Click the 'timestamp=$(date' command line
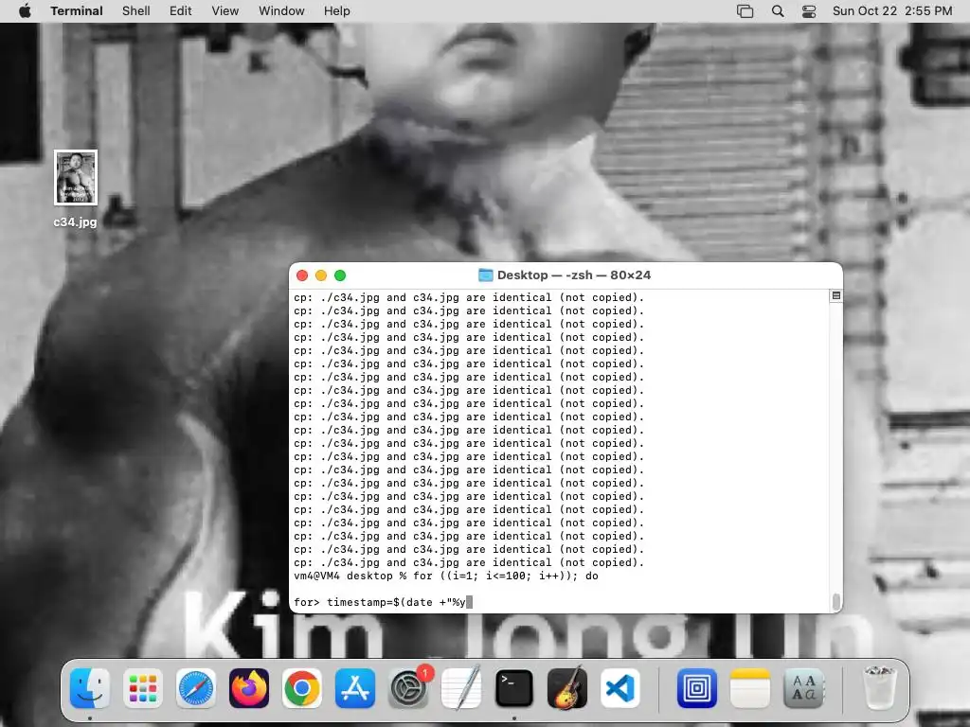Screen dimensions: 970x727 (x=383, y=602)
